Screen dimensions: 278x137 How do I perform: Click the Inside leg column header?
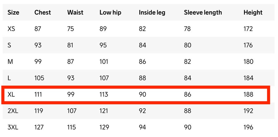(152, 12)
